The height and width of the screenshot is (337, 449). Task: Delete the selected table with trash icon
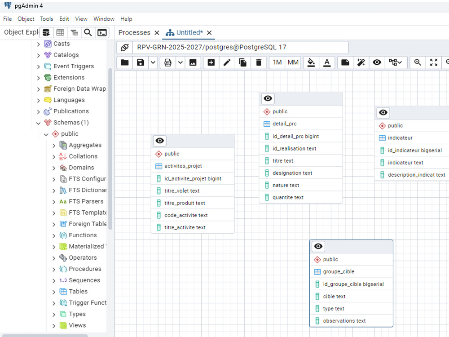coord(259,62)
